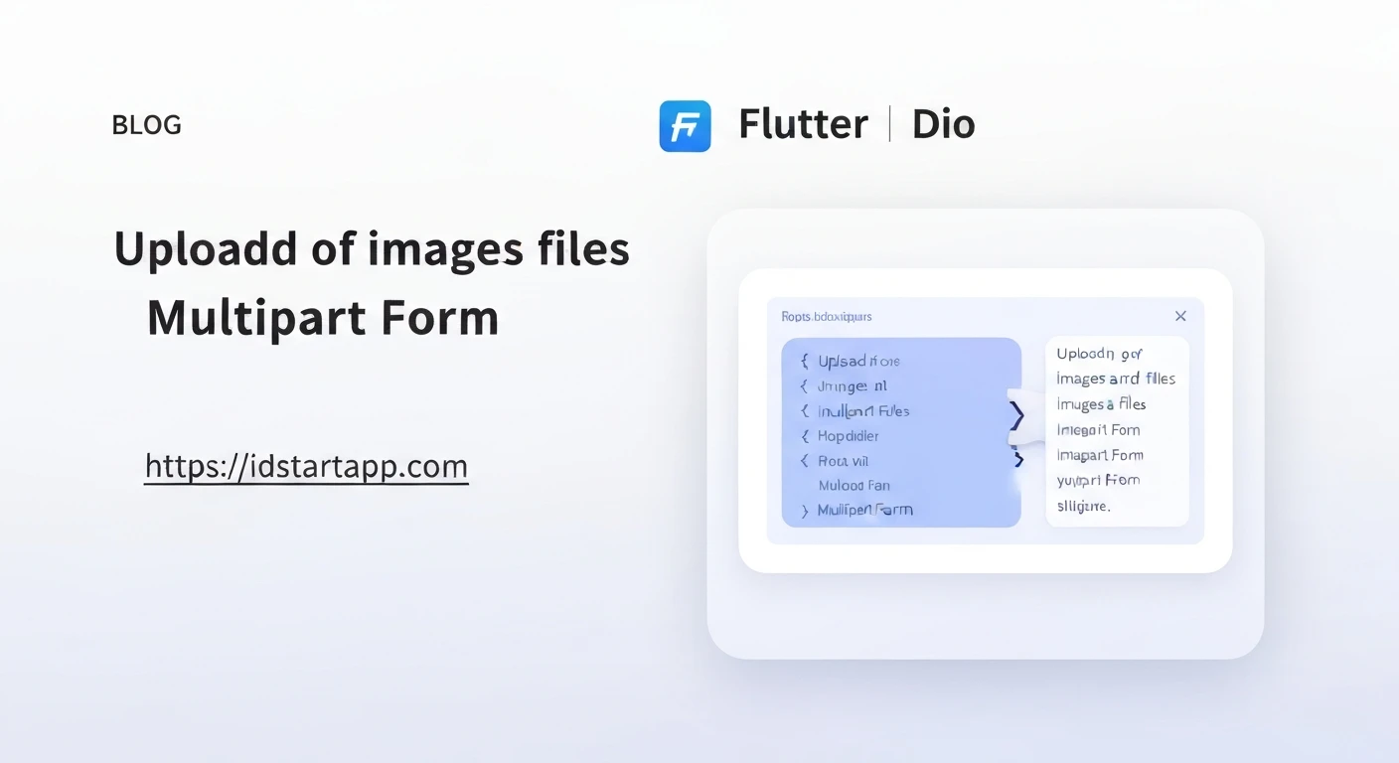Click the BLOG label

pyautogui.click(x=146, y=125)
